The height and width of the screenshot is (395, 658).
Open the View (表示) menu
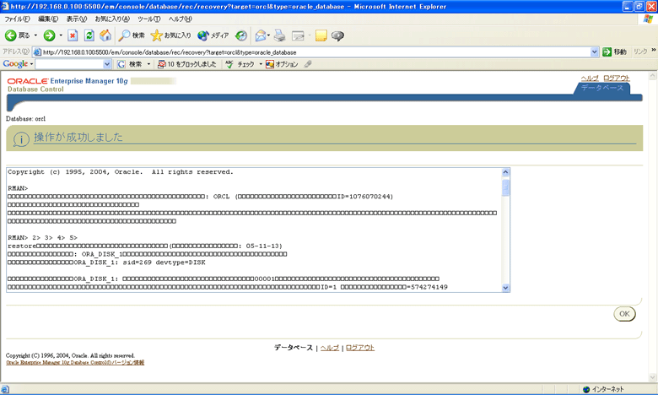[77, 19]
